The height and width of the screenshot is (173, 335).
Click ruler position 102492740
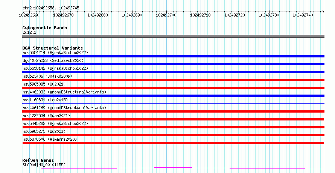tap(303, 15)
